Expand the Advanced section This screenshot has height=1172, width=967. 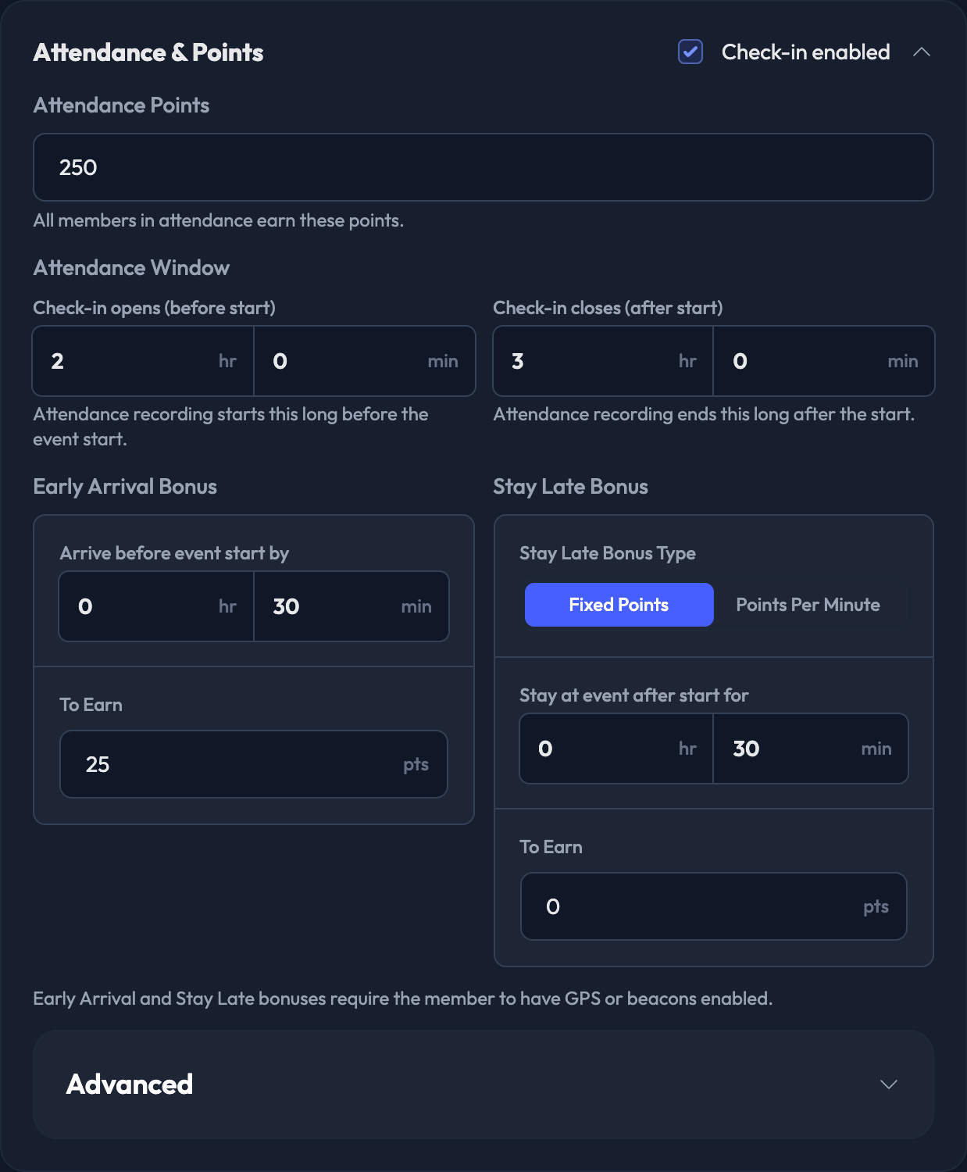483,1084
